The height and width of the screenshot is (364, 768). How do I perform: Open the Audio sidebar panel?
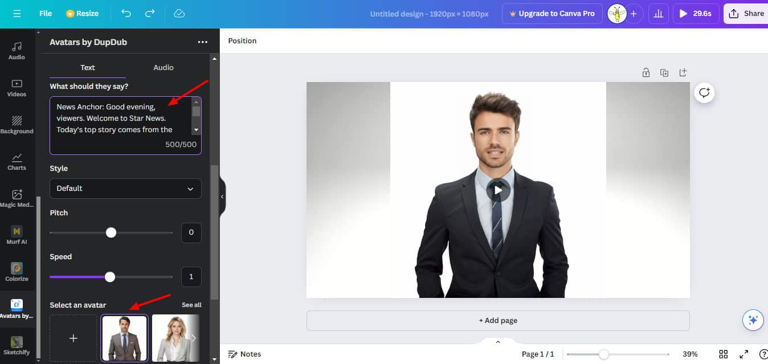17,50
